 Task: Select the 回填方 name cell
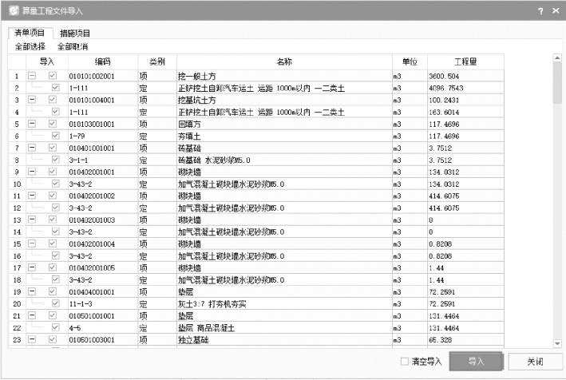(284, 125)
